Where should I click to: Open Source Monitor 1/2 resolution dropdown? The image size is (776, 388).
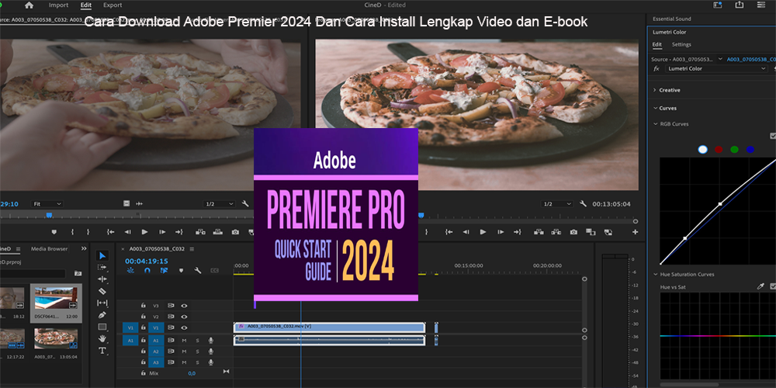coord(220,204)
